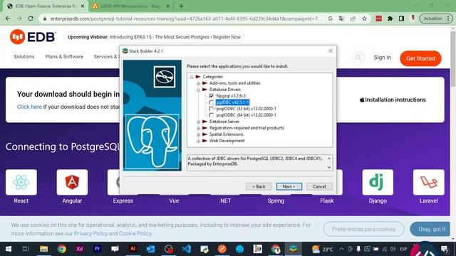Screen dimensions: 456x256
Task: Open File Explorer from taskbar
Action: 44,249
